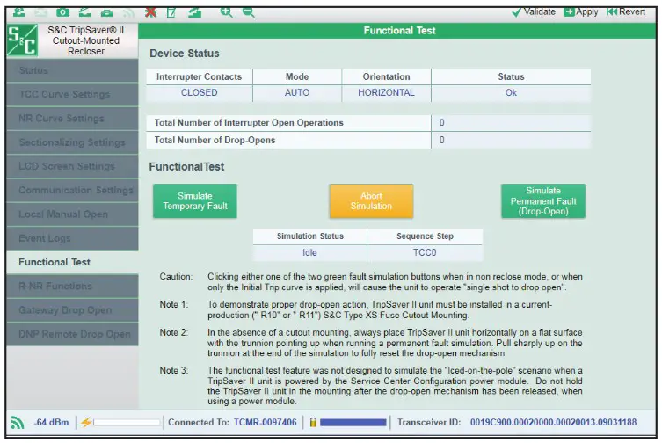The width and height of the screenshot is (662, 443).
Task: Click Total Number of Interrupter Open Operations count
Action: pyautogui.click(x=441, y=122)
